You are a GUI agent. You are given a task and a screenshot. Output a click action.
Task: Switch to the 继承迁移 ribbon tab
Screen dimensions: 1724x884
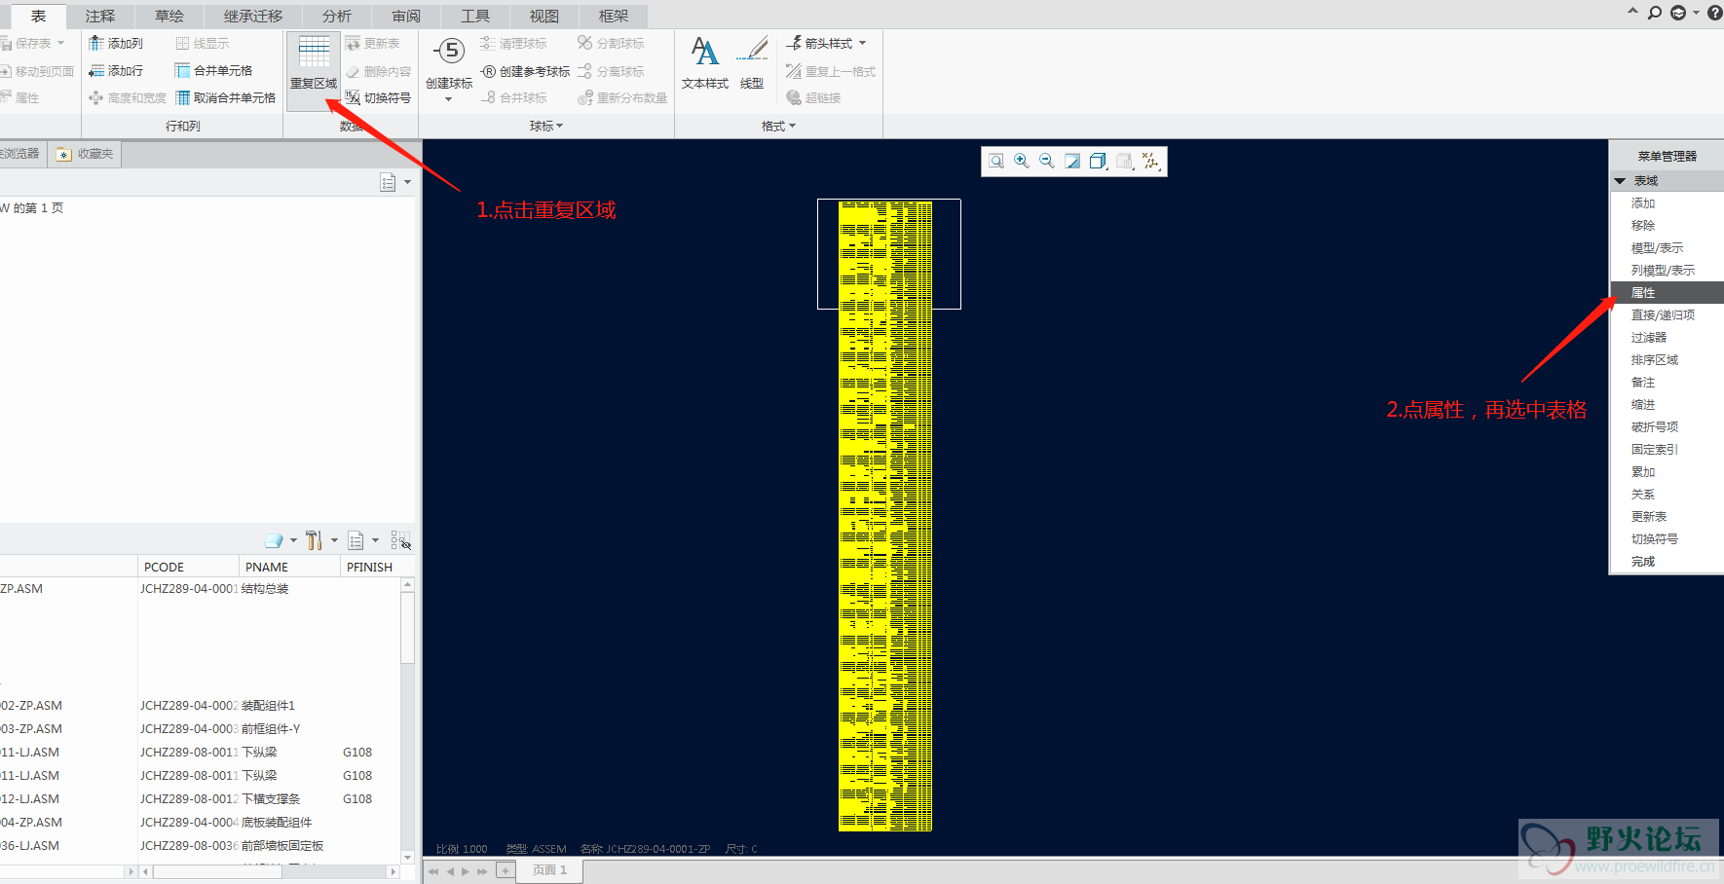point(253,16)
